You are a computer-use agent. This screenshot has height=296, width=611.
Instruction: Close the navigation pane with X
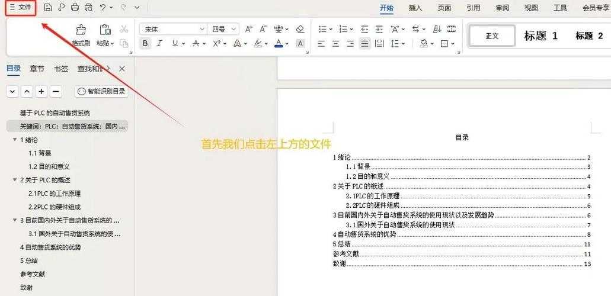[x=122, y=69]
